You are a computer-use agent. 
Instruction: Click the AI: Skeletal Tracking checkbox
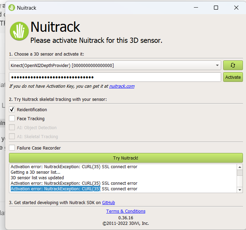(x=12, y=136)
